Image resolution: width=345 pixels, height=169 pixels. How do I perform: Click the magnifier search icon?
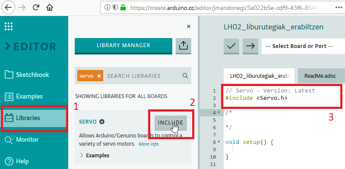[x=185, y=76]
